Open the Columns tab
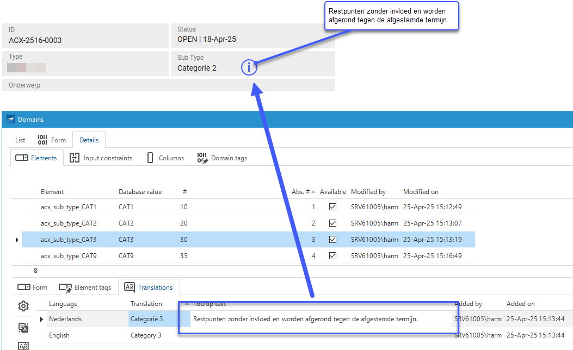This screenshot has height=350, width=573. (x=165, y=158)
